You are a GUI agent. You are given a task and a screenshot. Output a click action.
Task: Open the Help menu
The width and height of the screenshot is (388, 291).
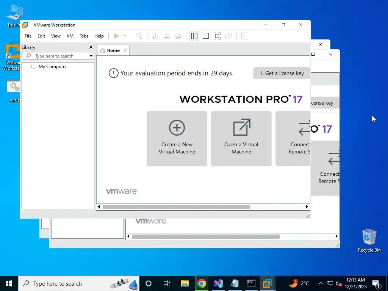point(99,36)
